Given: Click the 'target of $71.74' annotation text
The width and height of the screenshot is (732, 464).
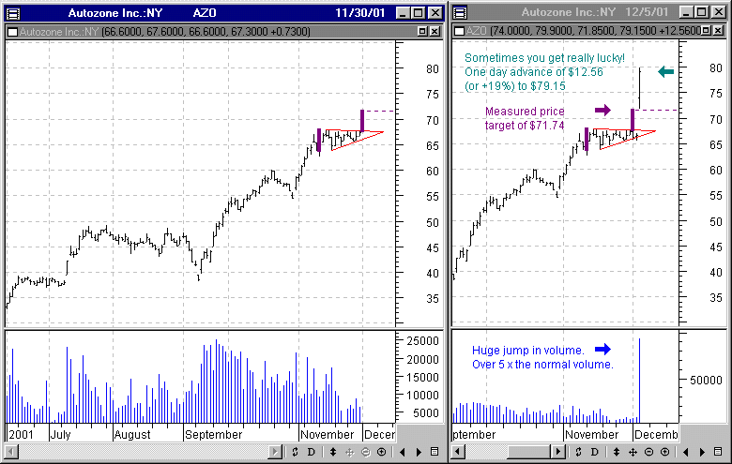Looking at the screenshot, I should (x=525, y=125).
